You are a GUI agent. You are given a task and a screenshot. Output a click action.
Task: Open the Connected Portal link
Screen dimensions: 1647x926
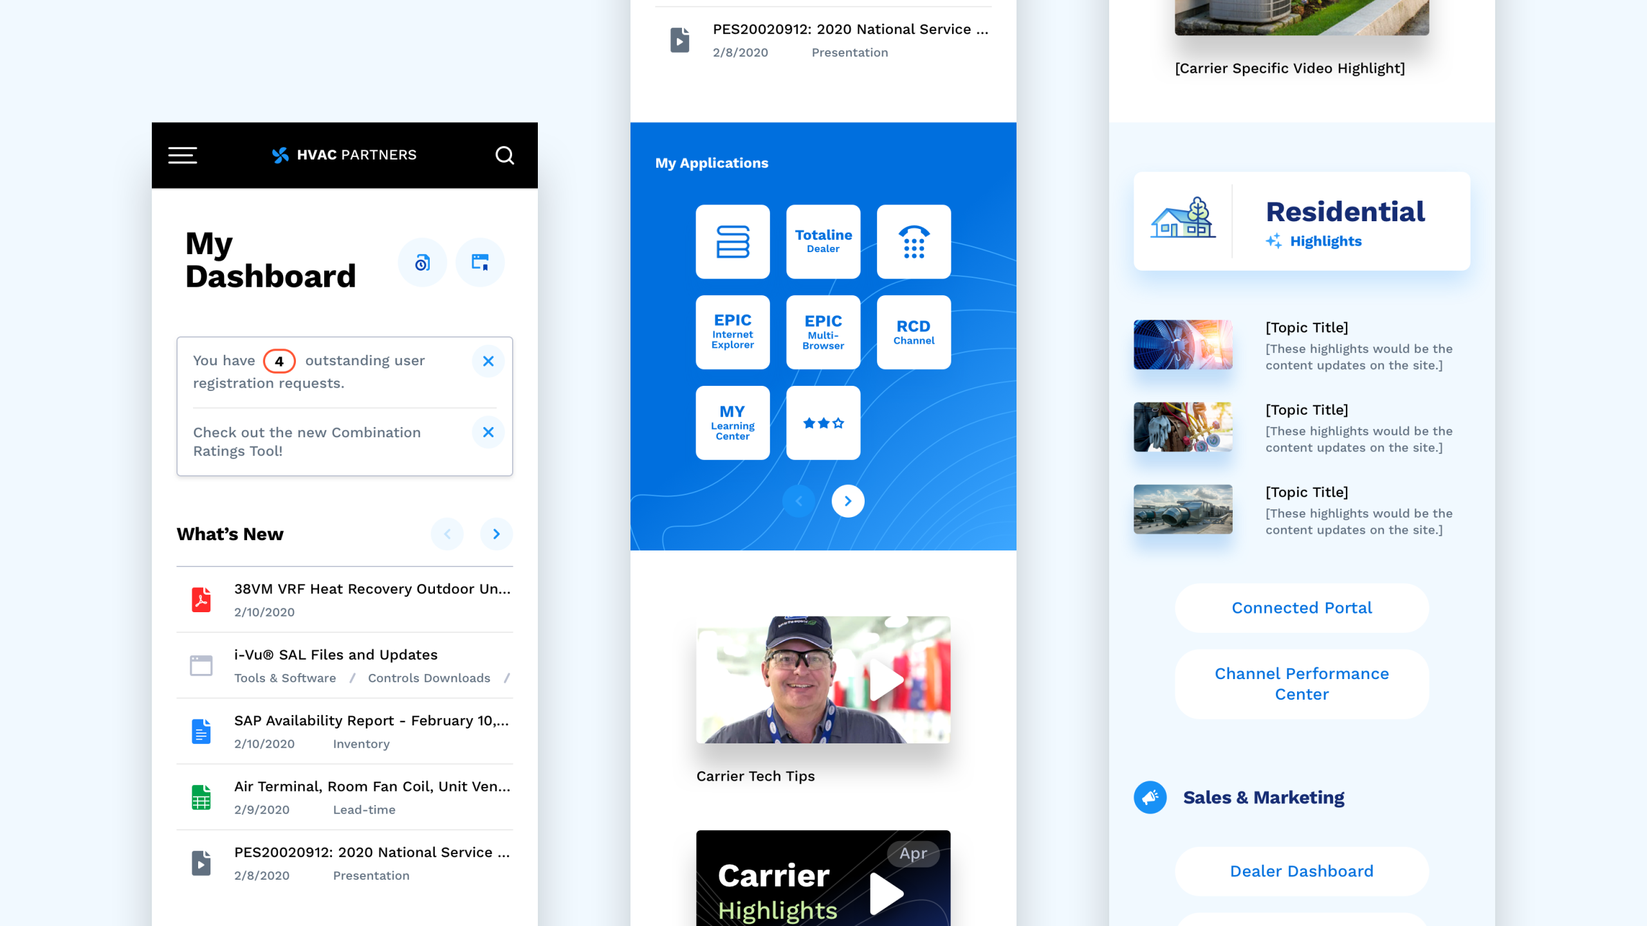tap(1302, 608)
